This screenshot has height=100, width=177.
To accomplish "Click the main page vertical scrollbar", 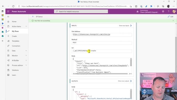I will click(x=176, y=54).
